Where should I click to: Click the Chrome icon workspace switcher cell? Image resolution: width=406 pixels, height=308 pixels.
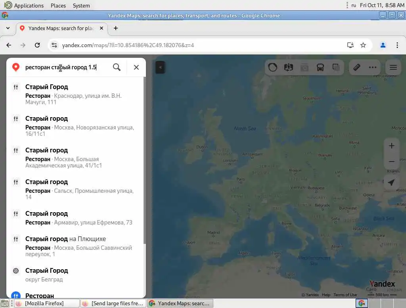362,303
